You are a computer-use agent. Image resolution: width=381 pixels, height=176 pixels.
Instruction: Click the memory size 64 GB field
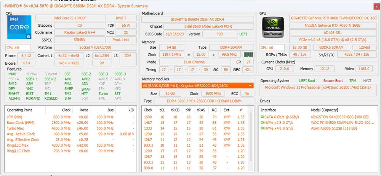pyautogui.click(x=171, y=47)
